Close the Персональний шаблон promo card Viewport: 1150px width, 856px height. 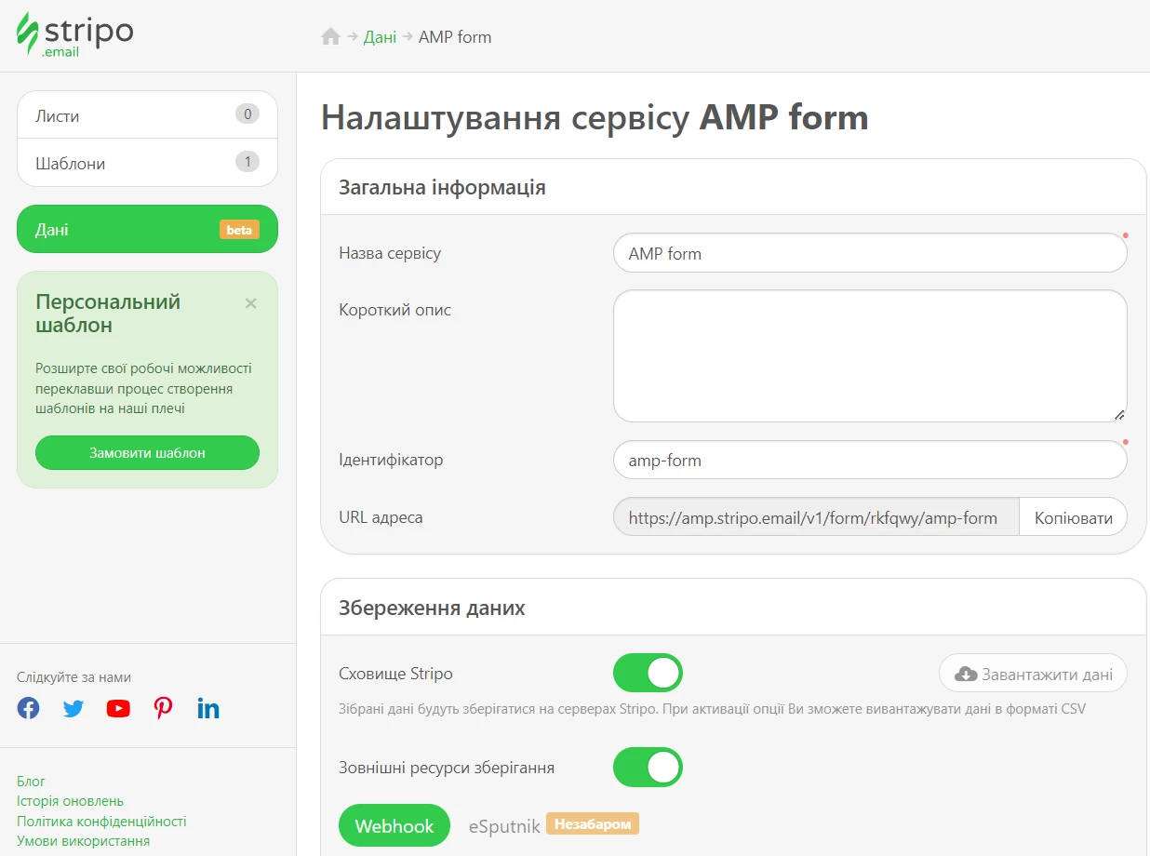pos(250,303)
